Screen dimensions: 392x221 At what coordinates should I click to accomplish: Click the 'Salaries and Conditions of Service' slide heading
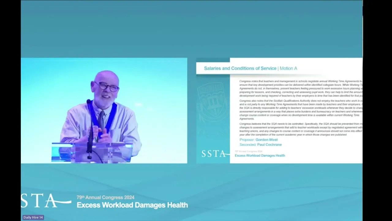point(240,68)
